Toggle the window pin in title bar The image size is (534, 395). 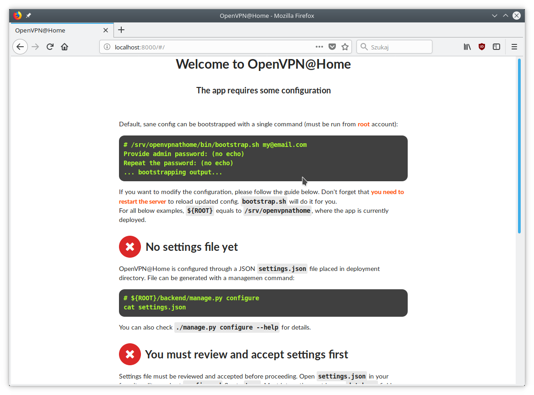point(28,16)
